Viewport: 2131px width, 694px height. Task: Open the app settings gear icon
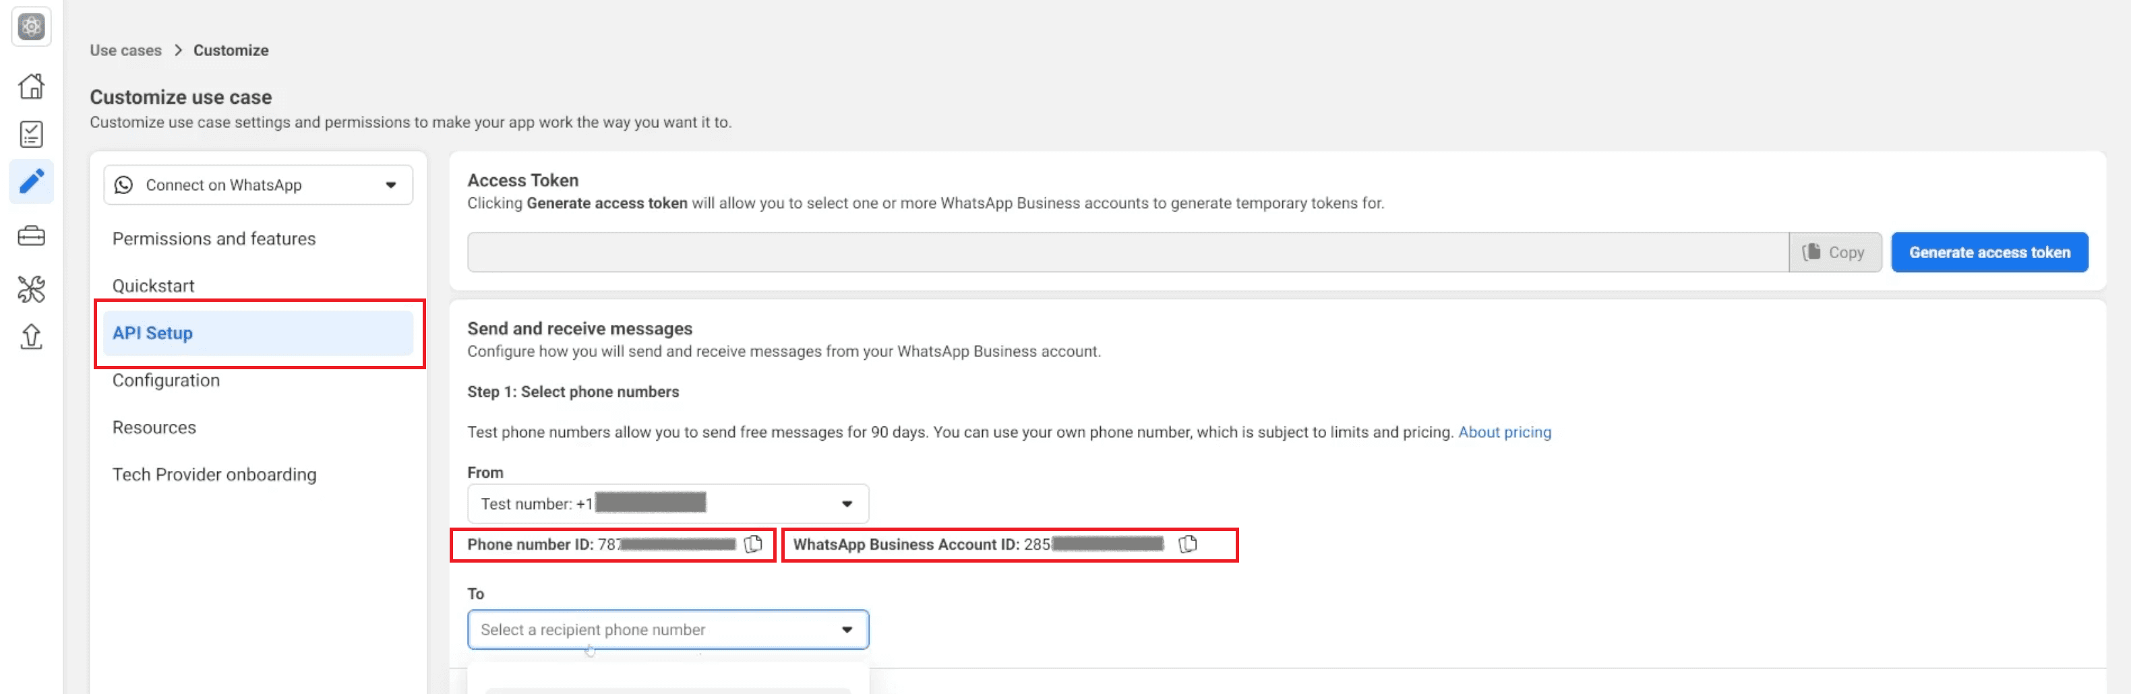(32, 26)
